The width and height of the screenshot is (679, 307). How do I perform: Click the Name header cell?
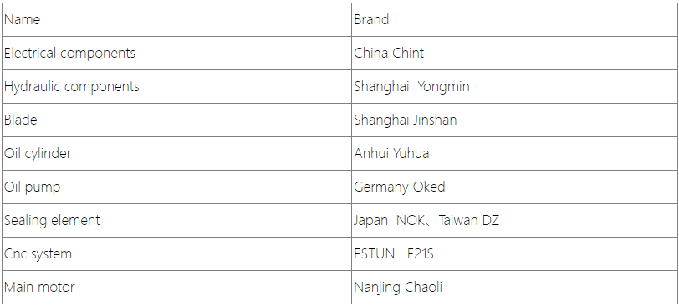176,19
